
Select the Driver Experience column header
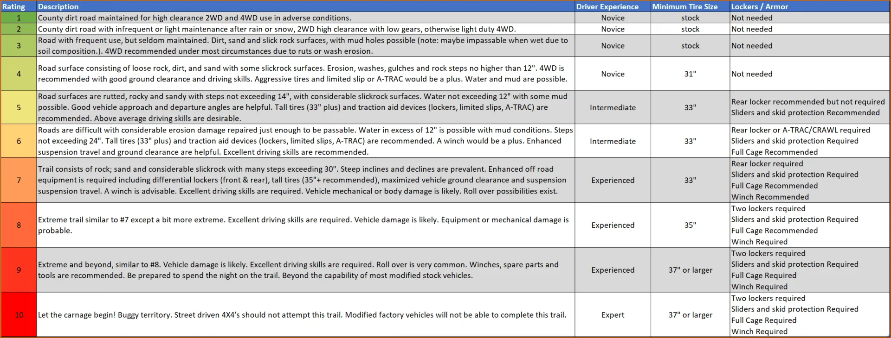pyautogui.click(x=607, y=6)
